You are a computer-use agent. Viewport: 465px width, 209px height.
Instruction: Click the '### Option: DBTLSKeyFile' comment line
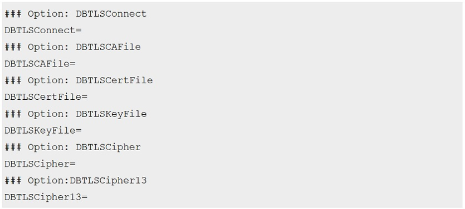click(x=76, y=114)
